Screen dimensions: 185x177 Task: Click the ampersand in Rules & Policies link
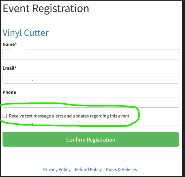click(119, 169)
